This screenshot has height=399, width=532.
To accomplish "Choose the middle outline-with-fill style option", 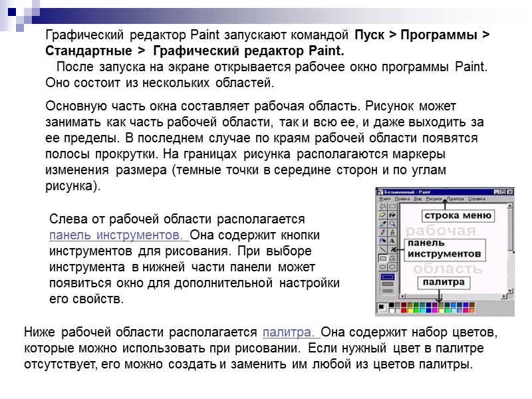I will tap(388, 284).
